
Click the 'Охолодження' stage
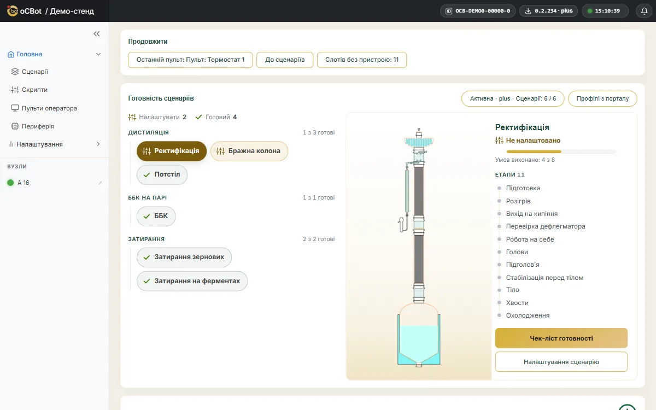pyautogui.click(x=528, y=316)
